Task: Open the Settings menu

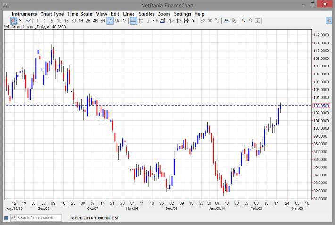Action: pyautogui.click(x=182, y=14)
